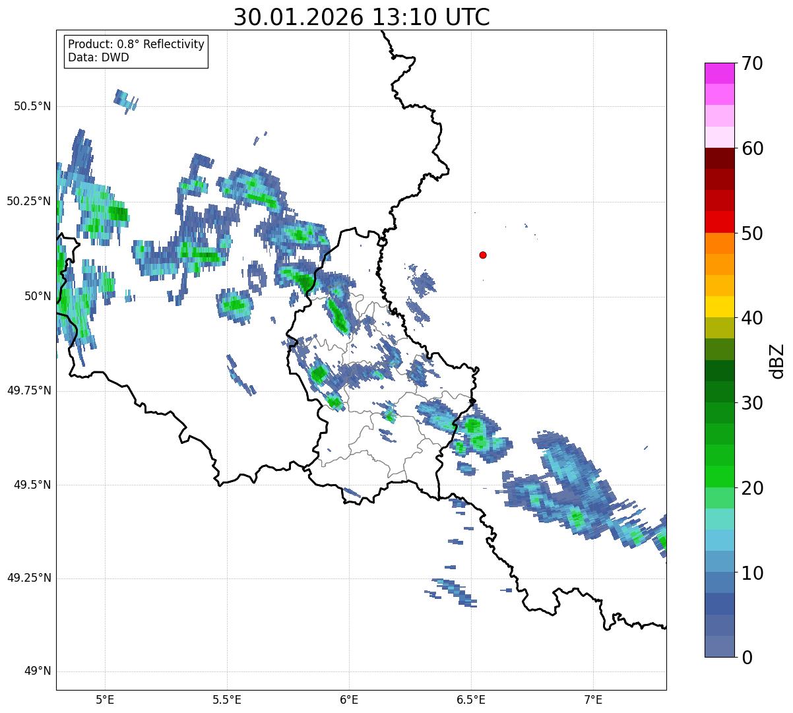Click the bright red swatch just above 50

(720, 222)
